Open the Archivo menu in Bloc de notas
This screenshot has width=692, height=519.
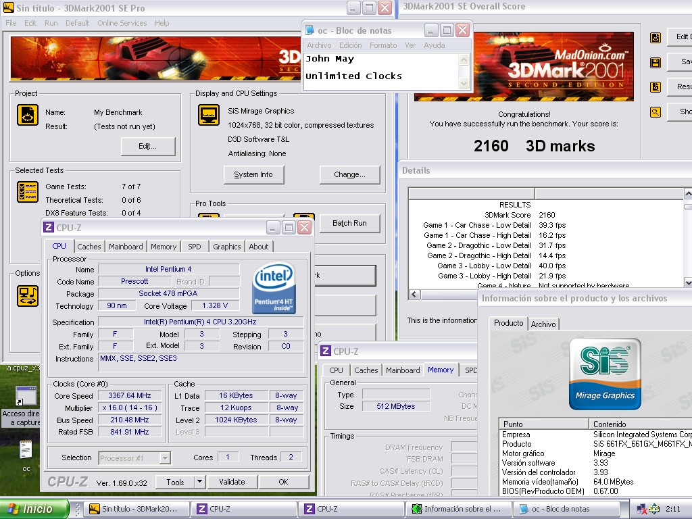point(319,45)
